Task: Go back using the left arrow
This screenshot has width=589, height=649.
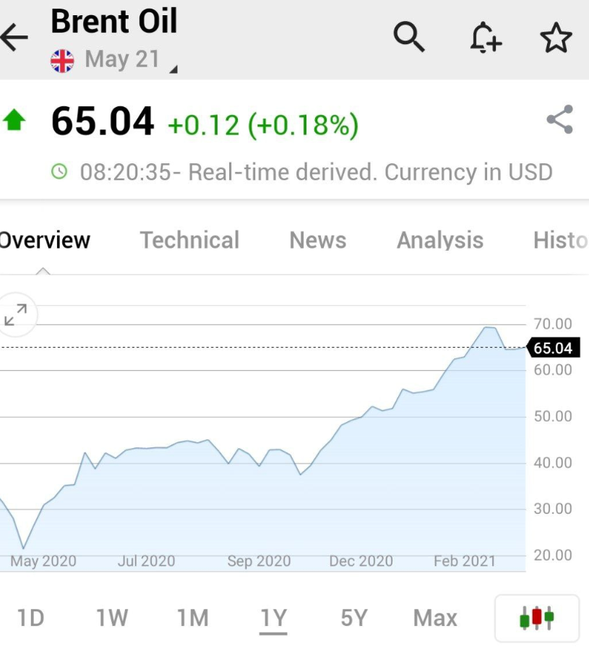Action: [14, 38]
